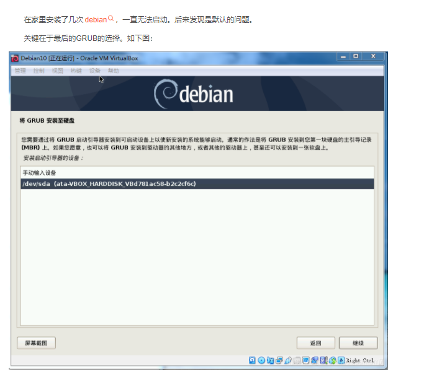Open the 控制 menu
The image size is (424, 377).
pos(38,71)
